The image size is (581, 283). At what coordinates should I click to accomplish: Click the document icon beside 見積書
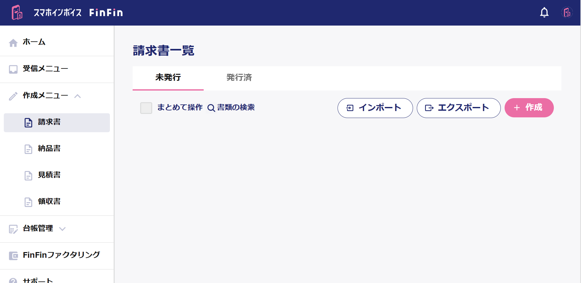[28, 176]
